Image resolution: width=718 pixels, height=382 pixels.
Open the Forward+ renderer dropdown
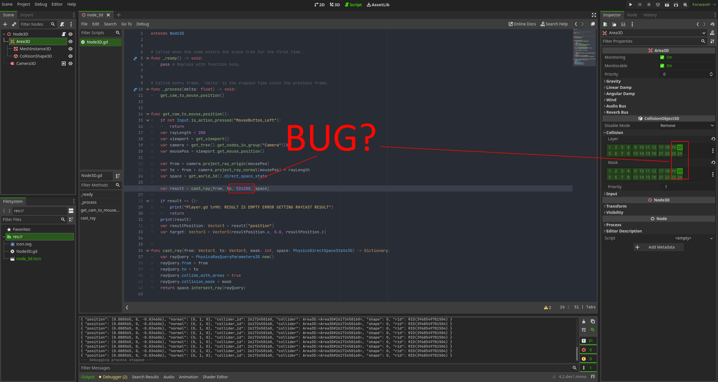(703, 5)
